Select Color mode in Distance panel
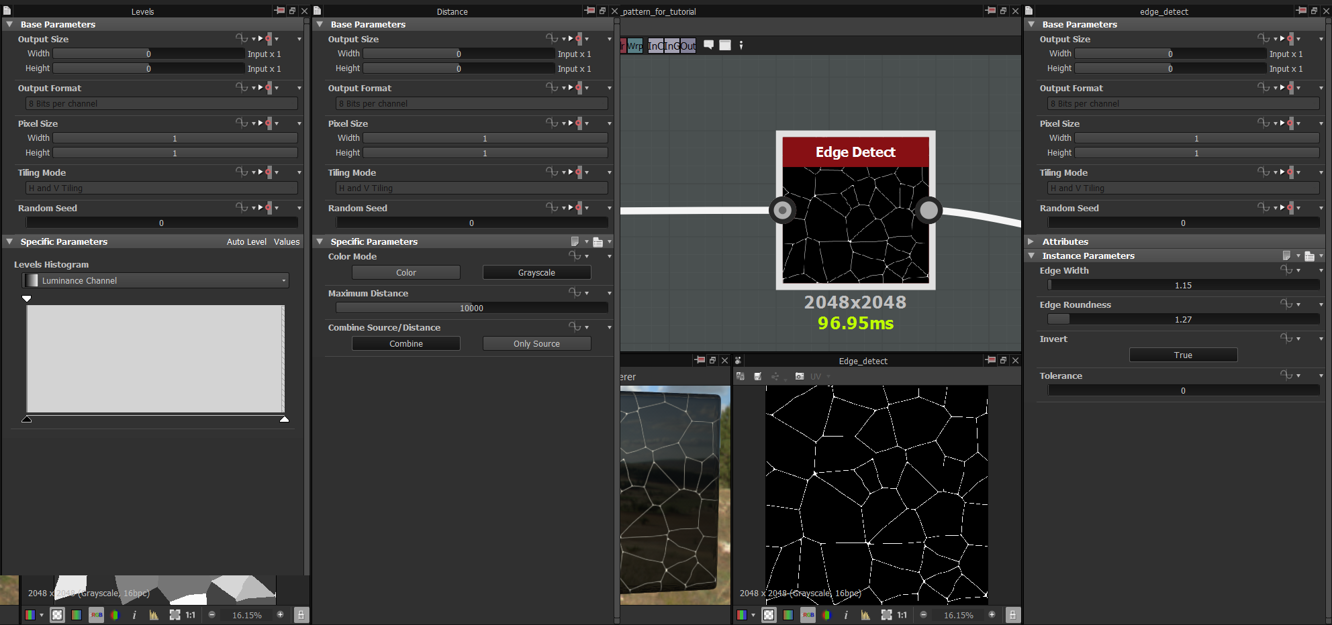The width and height of the screenshot is (1332, 625). 406,272
